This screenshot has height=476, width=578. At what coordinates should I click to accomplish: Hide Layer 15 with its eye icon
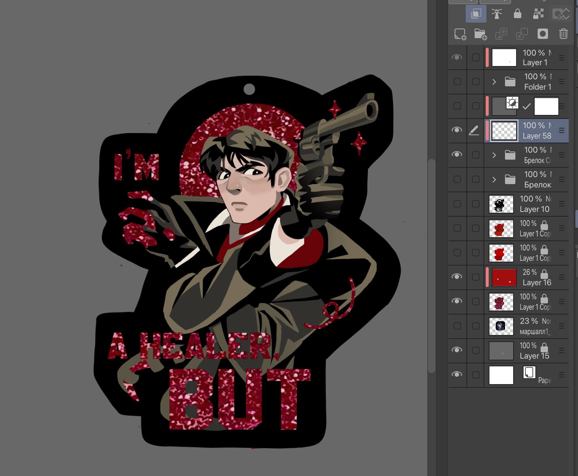[x=457, y=350]
